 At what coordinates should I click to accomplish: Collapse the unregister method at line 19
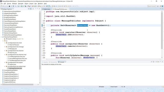point(45,41)
